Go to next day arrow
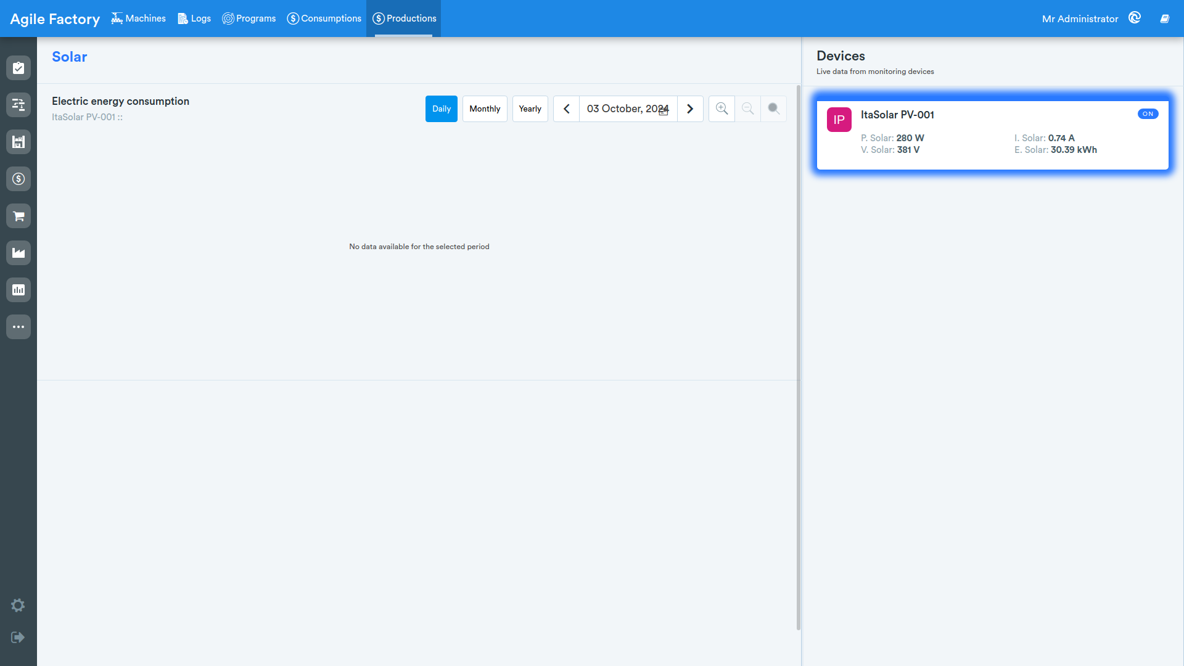The image size is (1184, 666). coord(690,109)
